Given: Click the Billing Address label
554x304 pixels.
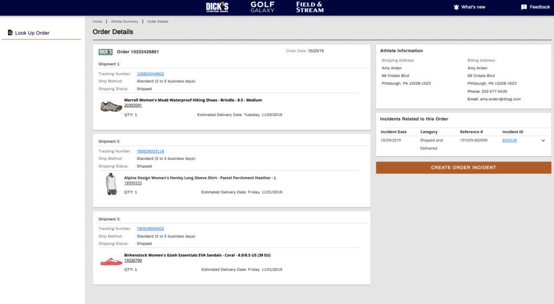Looking at the screenshot, I should pyautogui.click(x=481, y=60).
